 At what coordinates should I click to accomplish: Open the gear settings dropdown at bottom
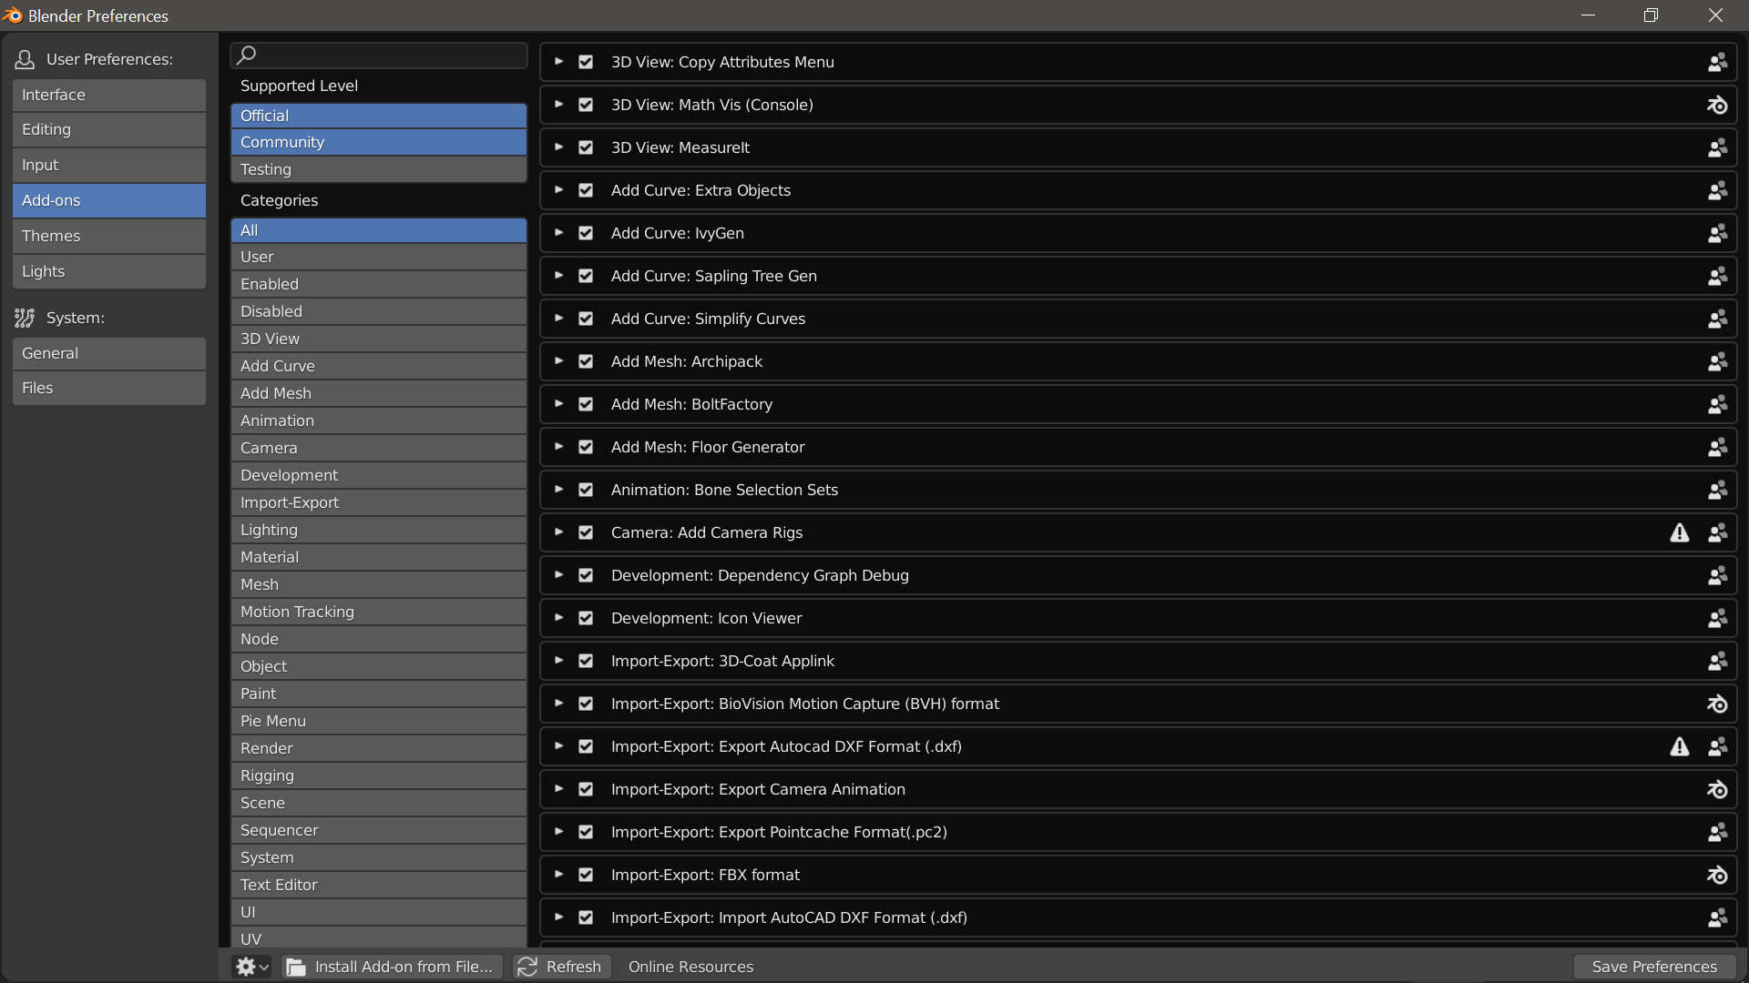[251, 967]
